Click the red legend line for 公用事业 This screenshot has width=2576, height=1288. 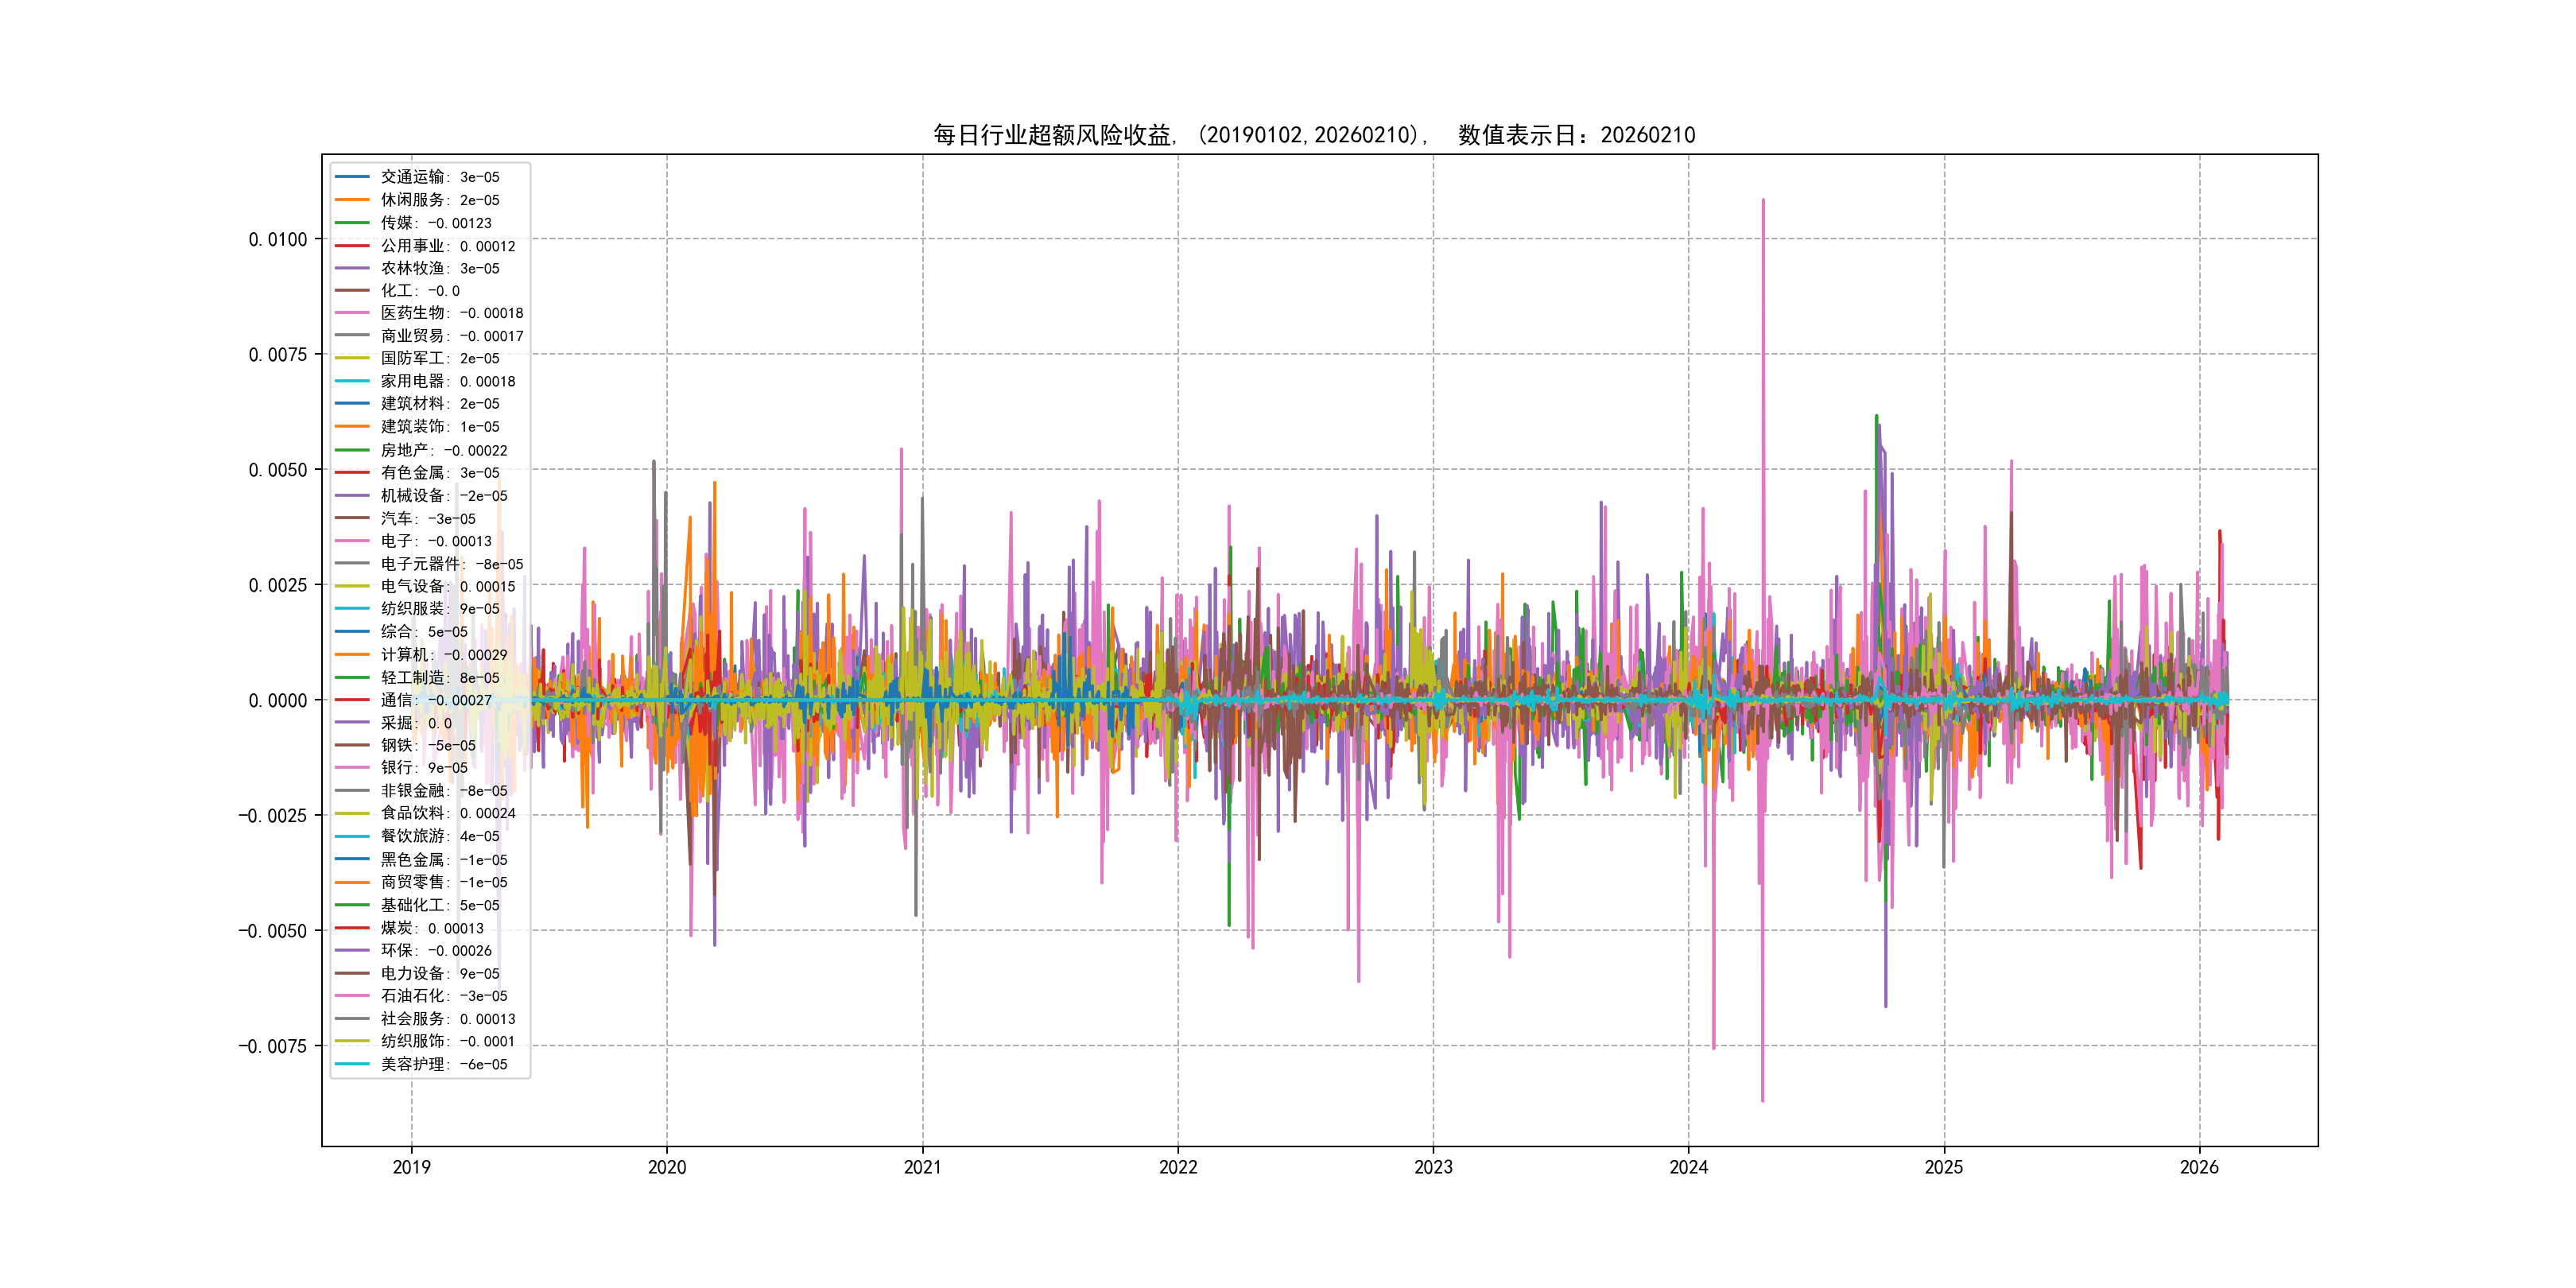352,246
